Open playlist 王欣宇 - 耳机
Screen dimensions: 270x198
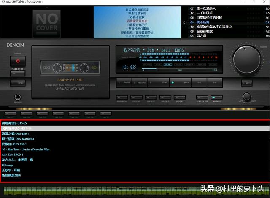135,170
